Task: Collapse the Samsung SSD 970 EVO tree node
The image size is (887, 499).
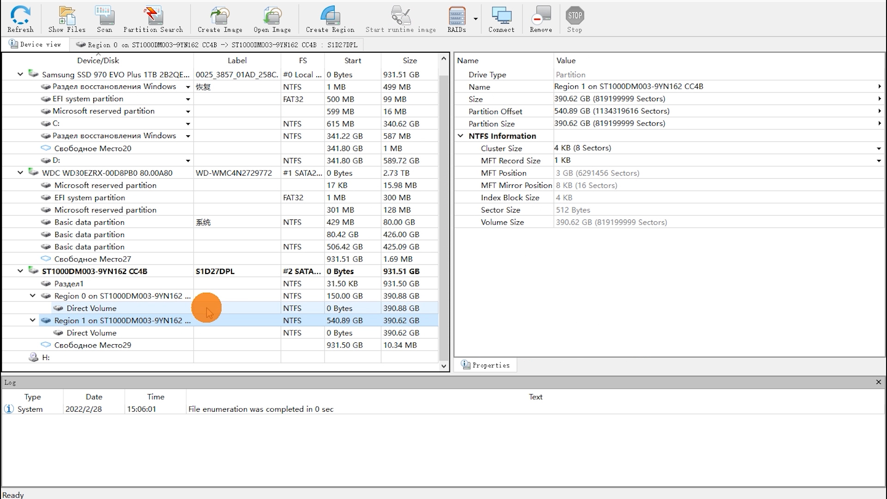Action: [x=20, y=74]
